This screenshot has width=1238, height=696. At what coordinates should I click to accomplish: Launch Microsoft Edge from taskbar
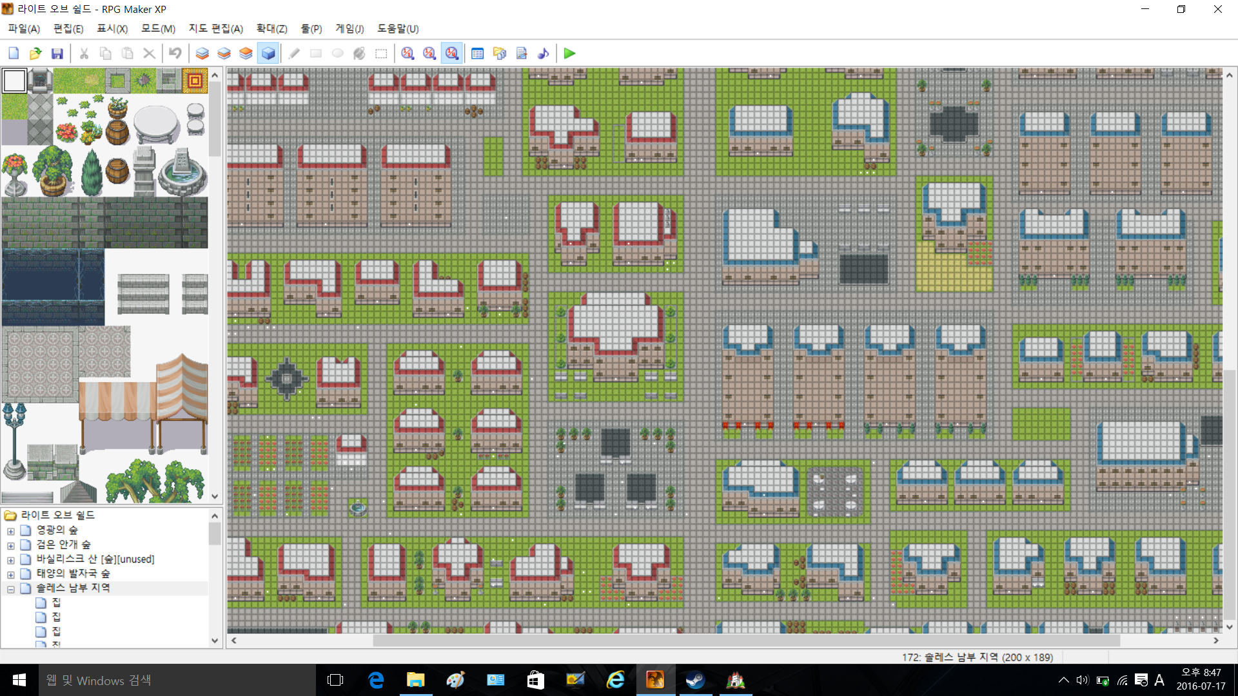(x=376, y=680)
